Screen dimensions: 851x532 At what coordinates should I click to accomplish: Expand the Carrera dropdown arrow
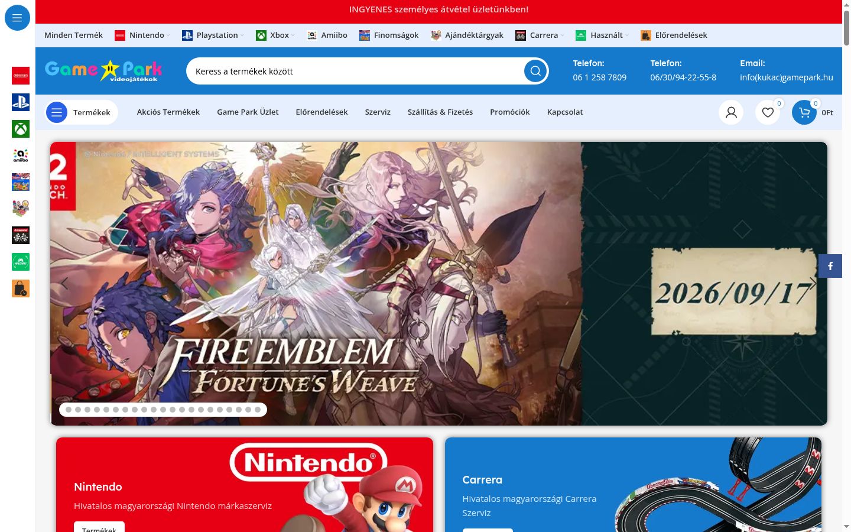click(563, 35)
